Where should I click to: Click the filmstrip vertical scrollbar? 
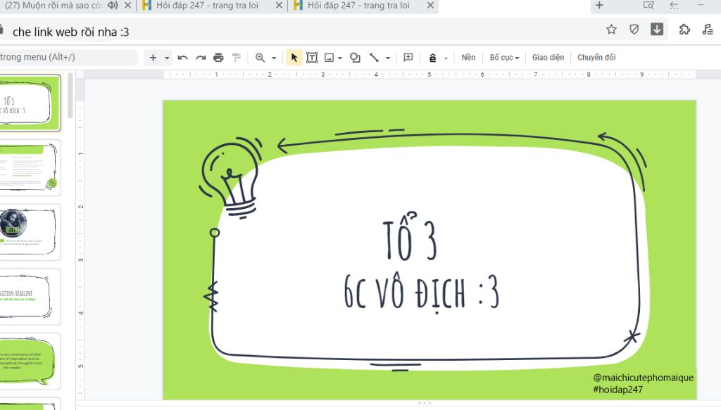70,96
